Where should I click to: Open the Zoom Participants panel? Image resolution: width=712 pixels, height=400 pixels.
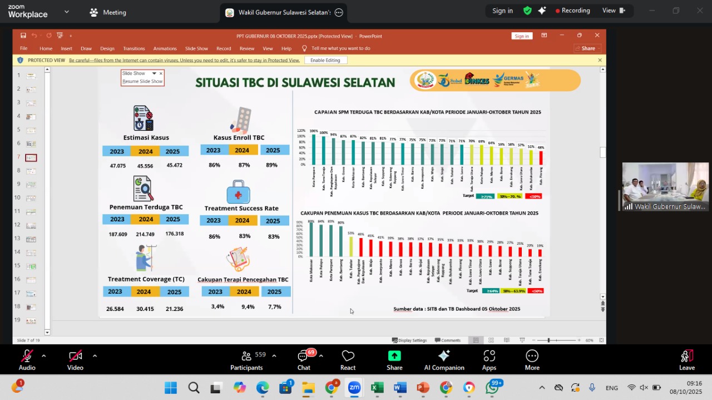point(246,360)
